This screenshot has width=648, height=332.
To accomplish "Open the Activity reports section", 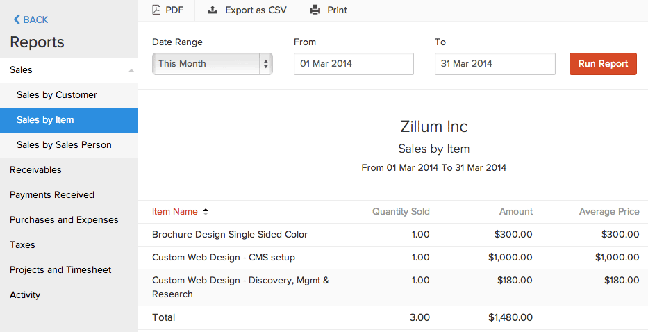I will [25, 295].
